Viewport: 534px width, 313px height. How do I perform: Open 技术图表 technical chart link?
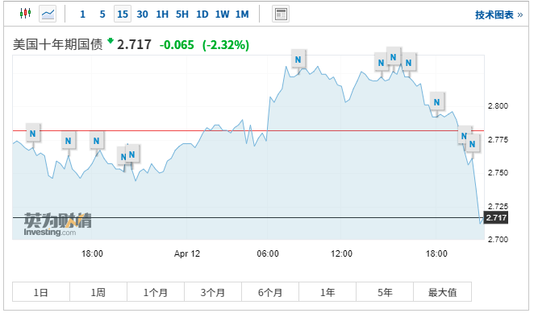tap(499, 15)
